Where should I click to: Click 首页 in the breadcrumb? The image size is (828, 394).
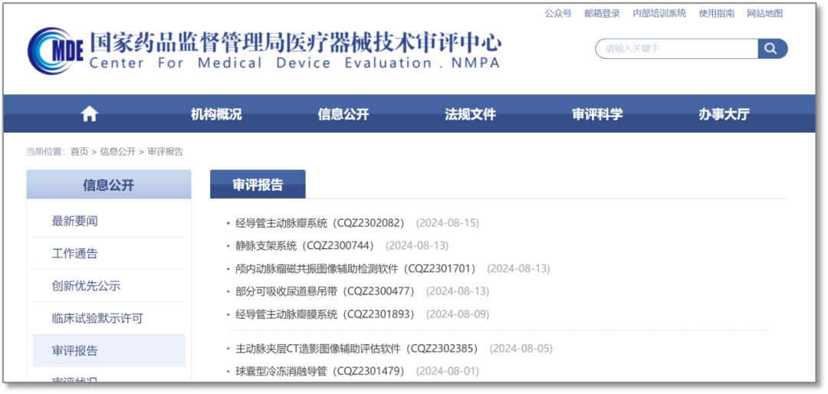pos(79,152)
